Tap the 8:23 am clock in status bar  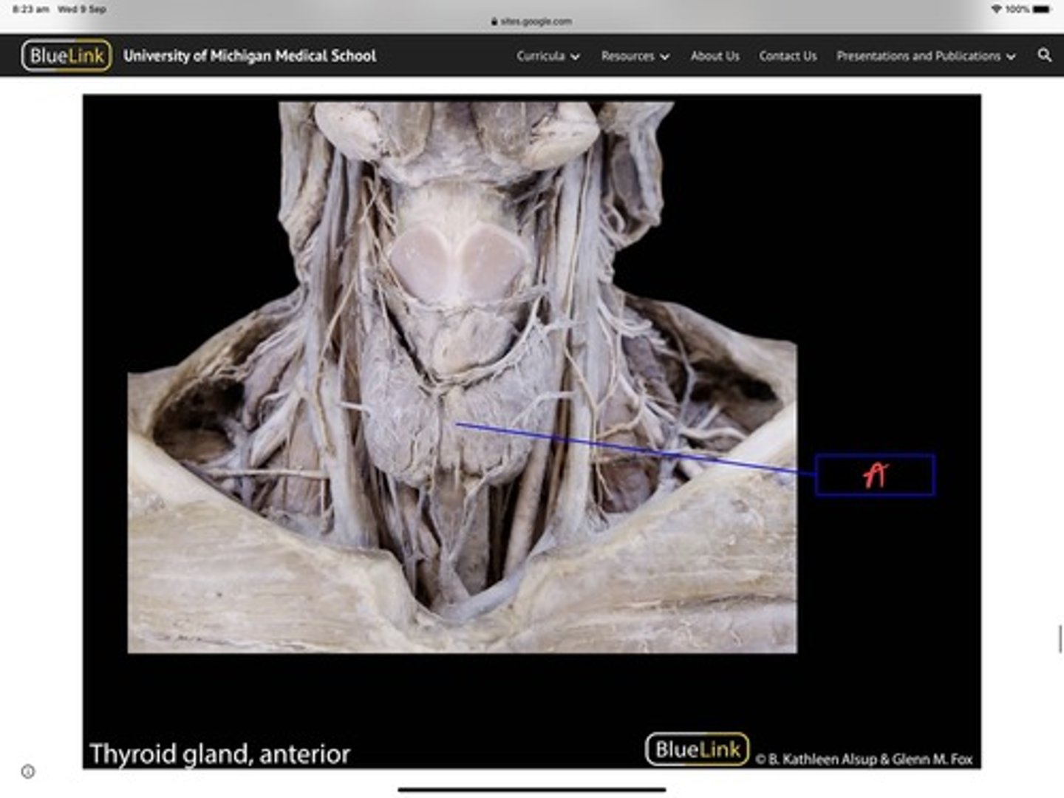point(30,9)
